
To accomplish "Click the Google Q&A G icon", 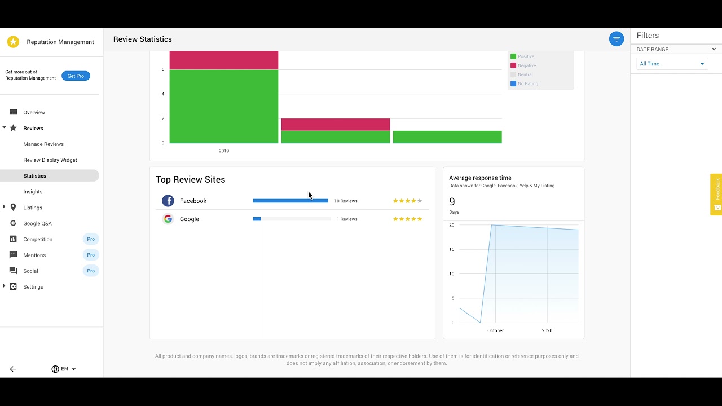I will (14, 223).
